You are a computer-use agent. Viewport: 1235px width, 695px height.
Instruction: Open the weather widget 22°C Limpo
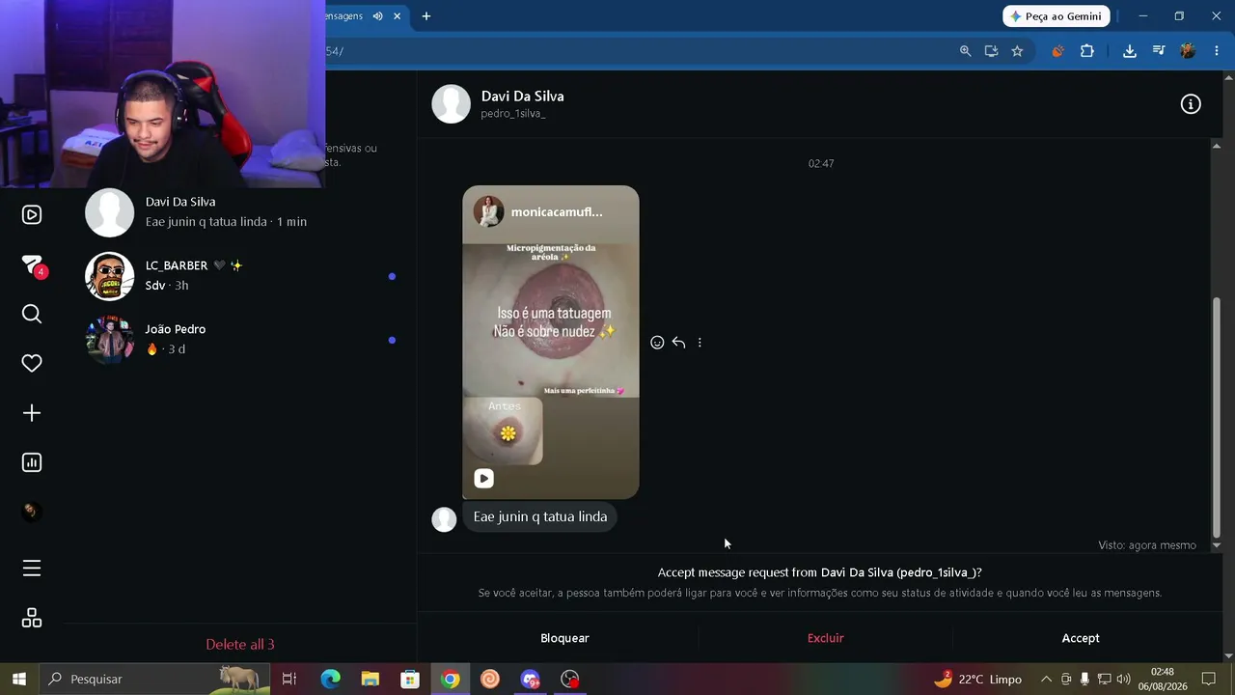coord(977,679)
